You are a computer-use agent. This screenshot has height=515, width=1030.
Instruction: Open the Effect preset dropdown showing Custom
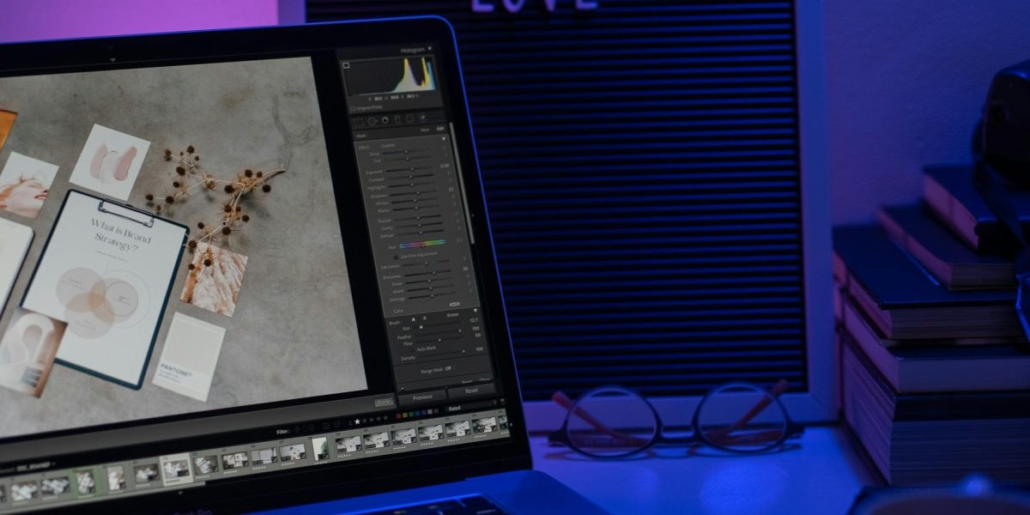389,146
